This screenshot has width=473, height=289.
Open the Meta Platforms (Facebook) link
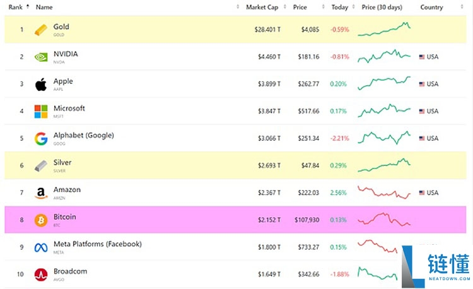(97, 244)
